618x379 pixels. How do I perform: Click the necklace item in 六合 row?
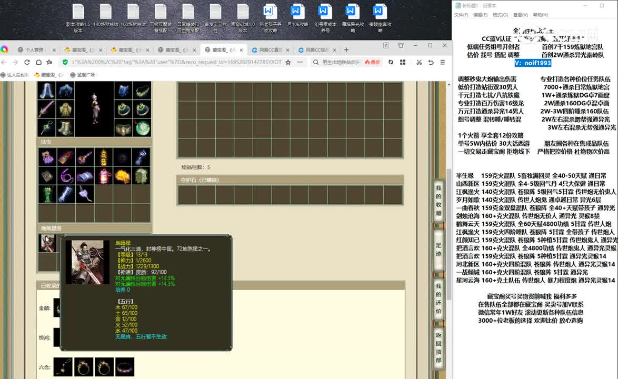tap(63, 367)
